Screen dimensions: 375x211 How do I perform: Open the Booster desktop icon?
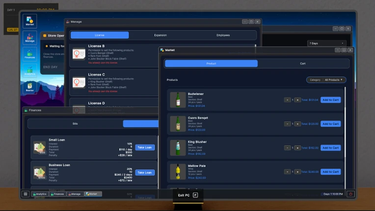tap(29, 87)
